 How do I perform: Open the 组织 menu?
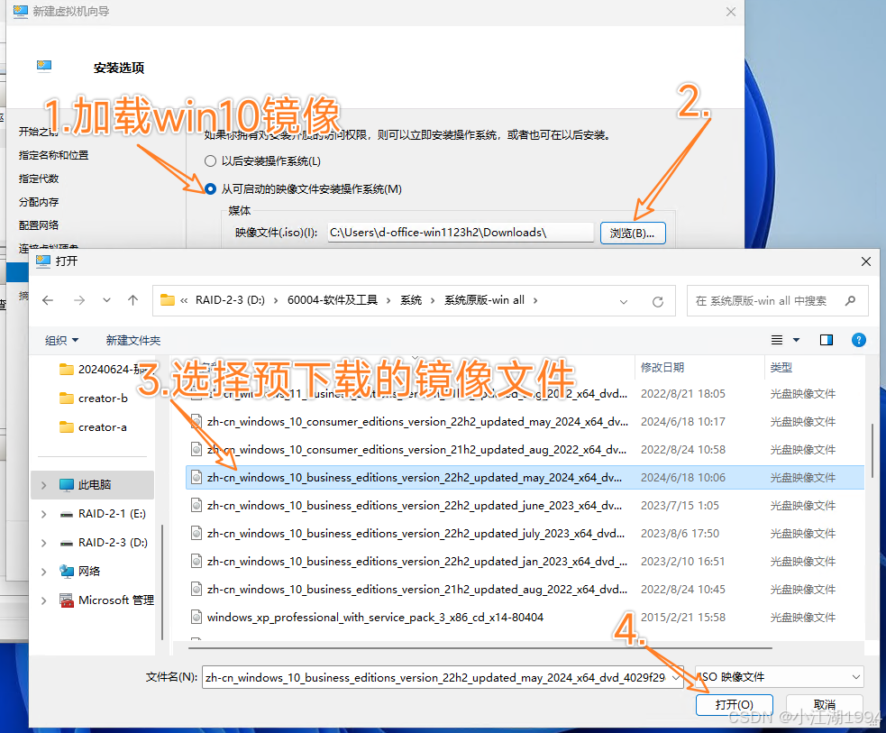[61, 340]
